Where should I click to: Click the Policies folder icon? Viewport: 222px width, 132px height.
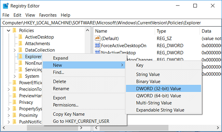pyautogui.click(x=14, y=31)
